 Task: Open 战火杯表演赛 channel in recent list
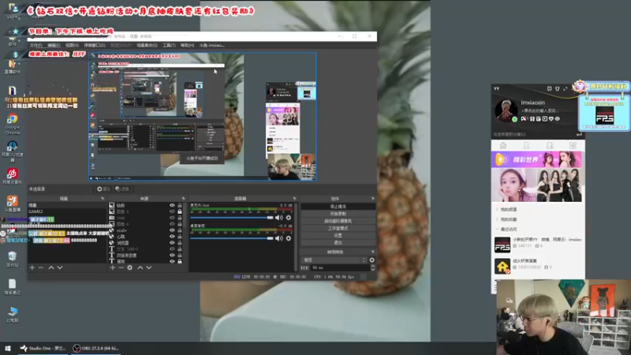[538, 266]
